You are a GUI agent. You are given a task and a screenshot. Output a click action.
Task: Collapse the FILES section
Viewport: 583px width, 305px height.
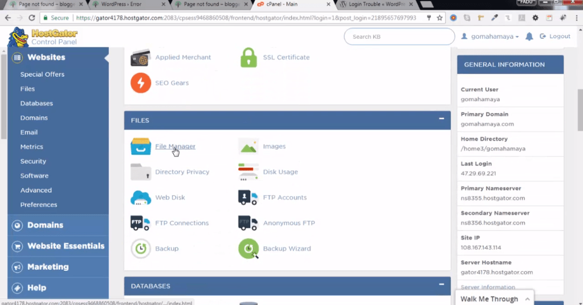[441, 119]
